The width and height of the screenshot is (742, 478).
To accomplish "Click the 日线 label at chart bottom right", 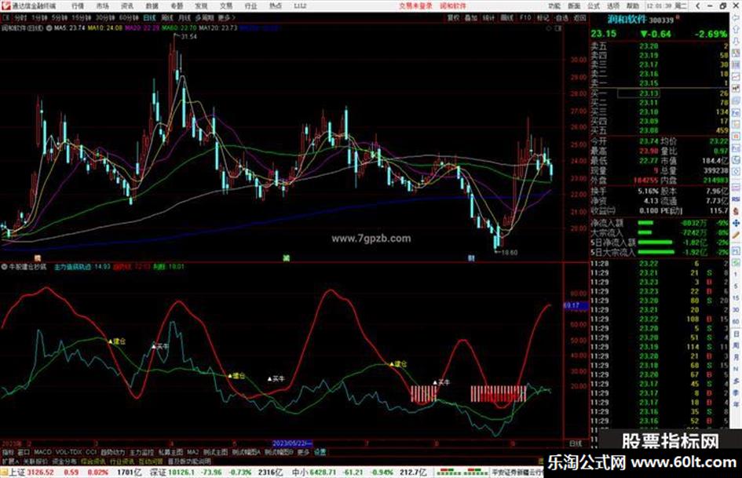I will coord(576,443).
